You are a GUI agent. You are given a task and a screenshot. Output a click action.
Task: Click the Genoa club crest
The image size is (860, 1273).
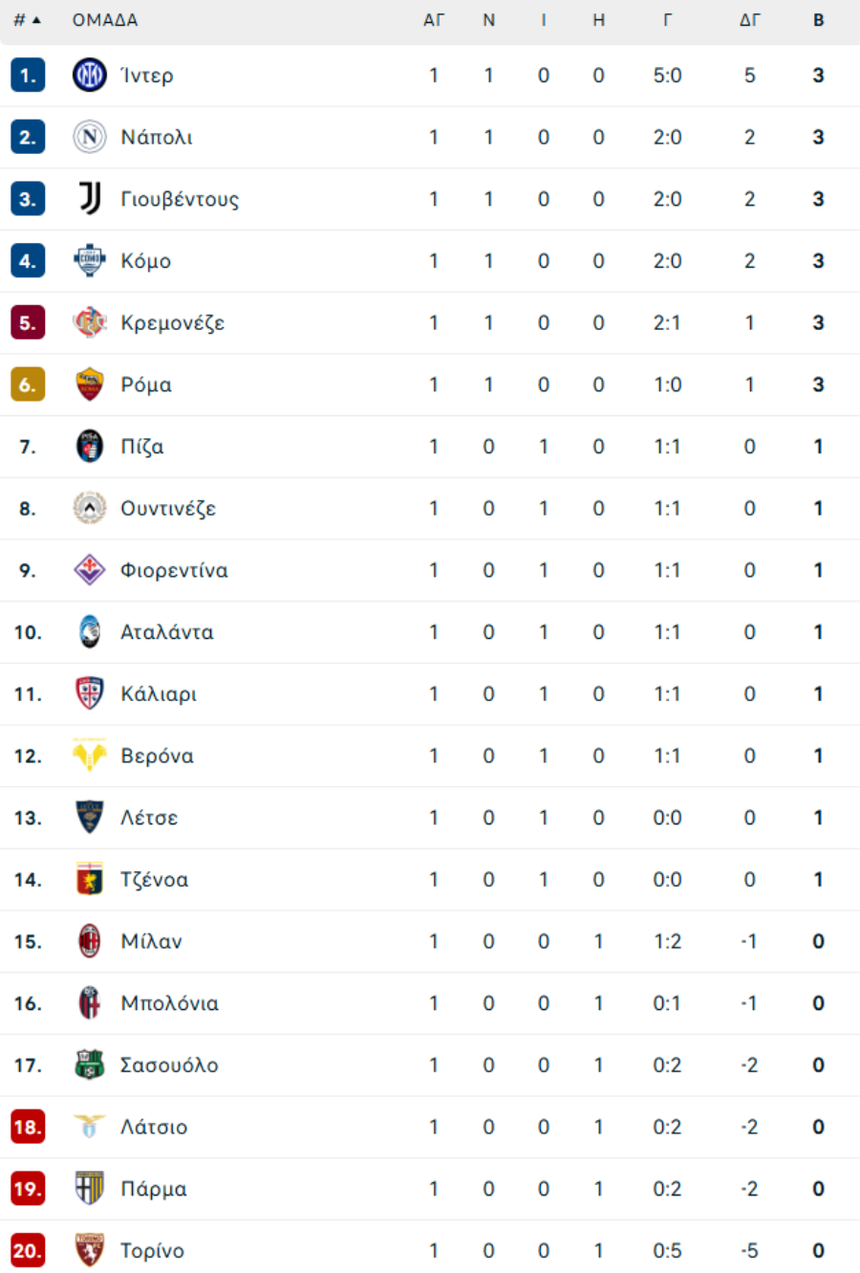pyautogui.click(x=90, y=879)
